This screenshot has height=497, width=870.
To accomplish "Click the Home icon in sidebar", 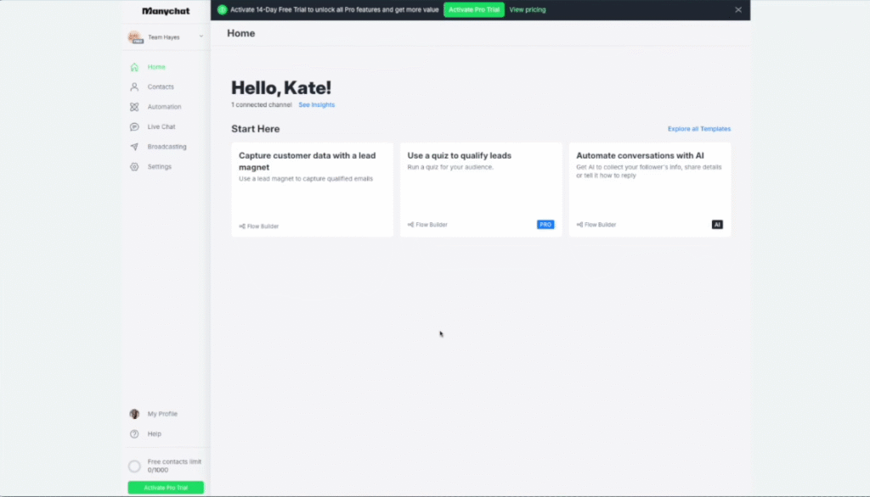I will point(134,67).
